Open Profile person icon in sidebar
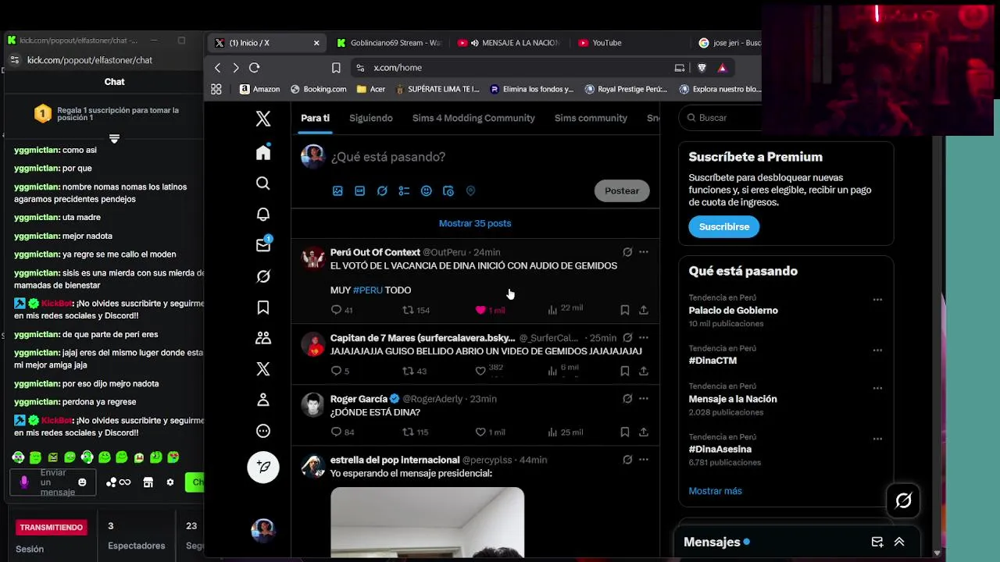 [x=263, y=400]
